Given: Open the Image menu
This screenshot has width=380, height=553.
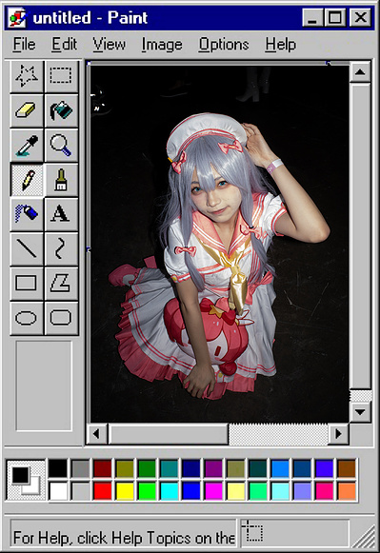Looking at the screenshot, I should [x=162, y=45].
